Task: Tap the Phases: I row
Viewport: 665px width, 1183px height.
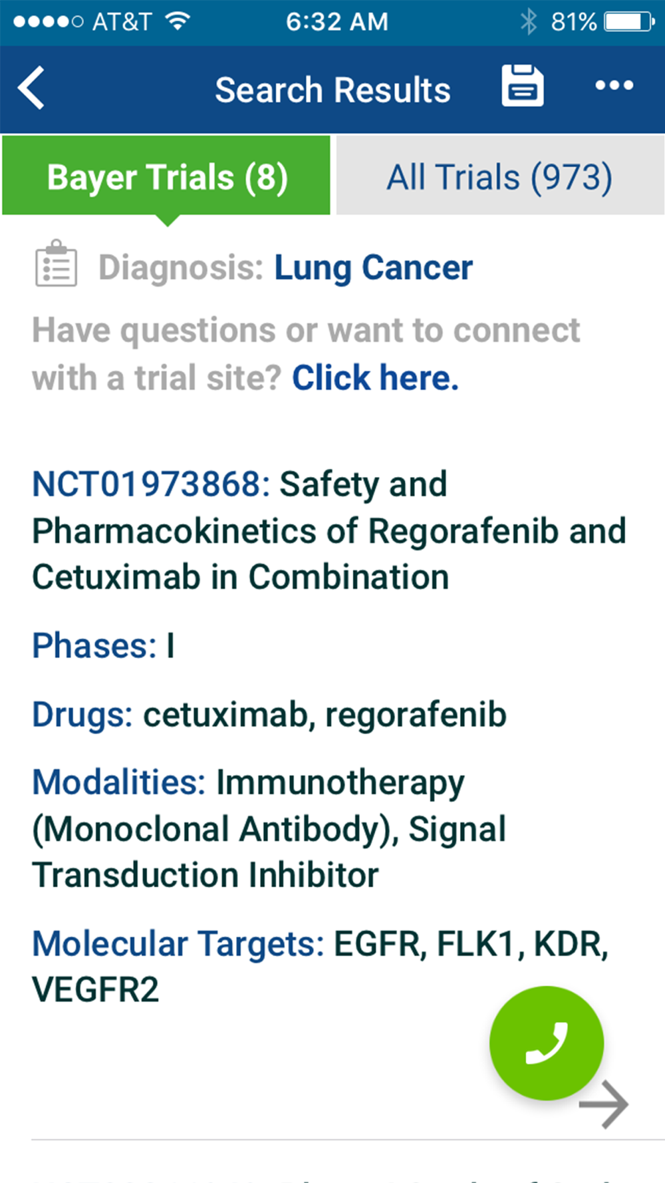Action: click(104, 645)
